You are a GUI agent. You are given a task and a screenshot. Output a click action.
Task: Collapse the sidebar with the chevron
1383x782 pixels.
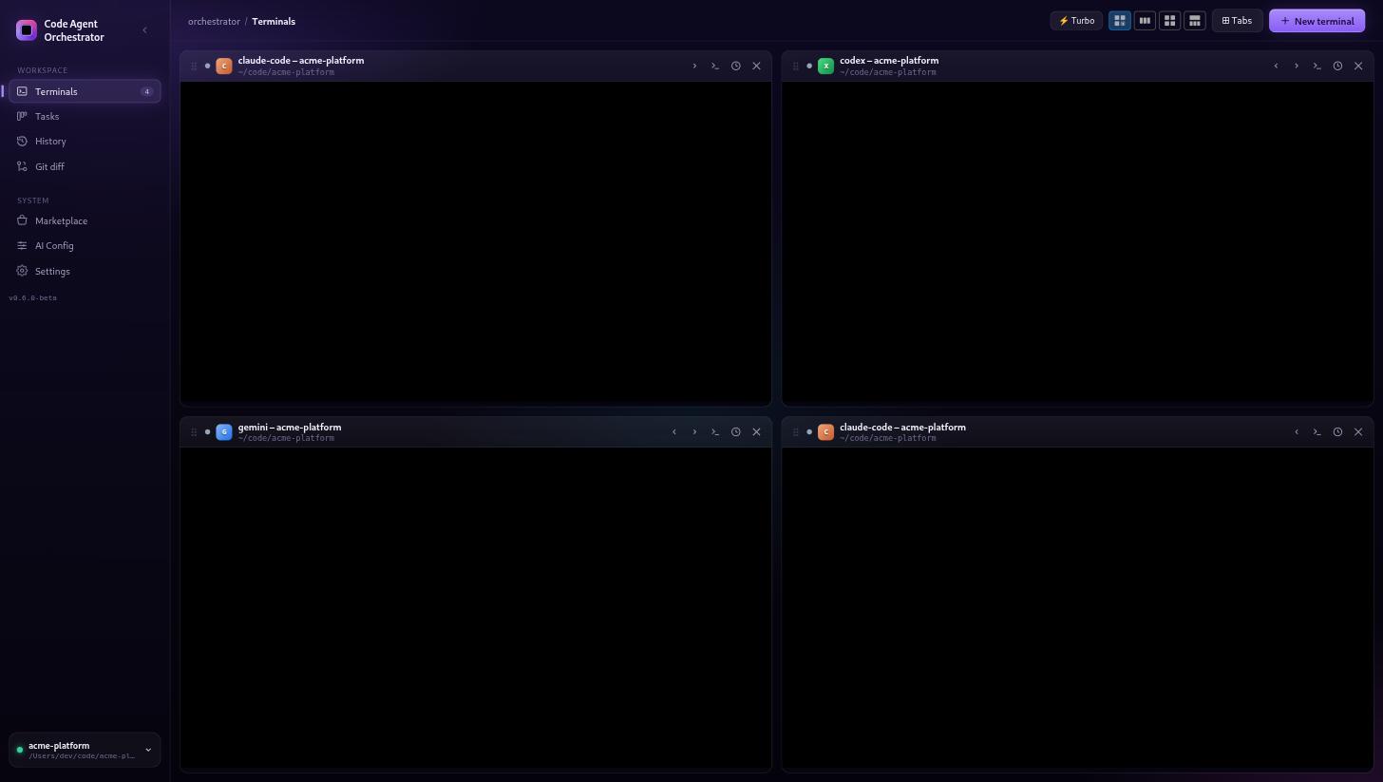(144, 30)
